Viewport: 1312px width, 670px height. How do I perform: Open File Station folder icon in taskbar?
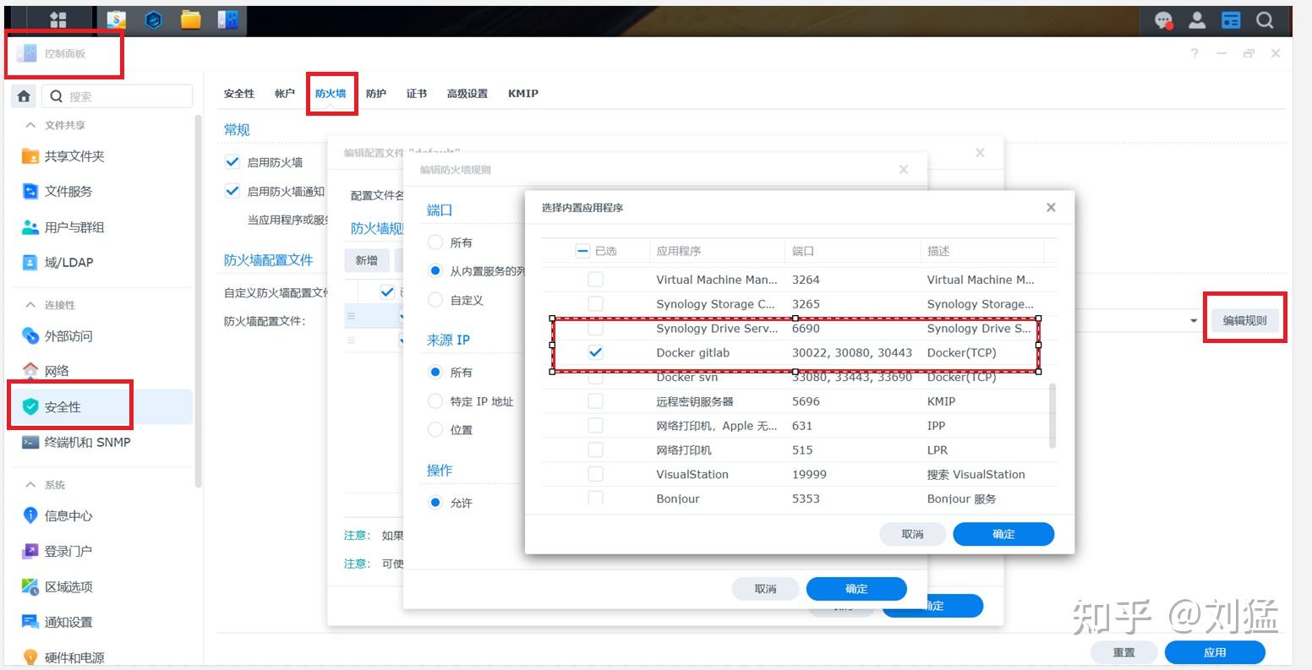tap(191, 20)
